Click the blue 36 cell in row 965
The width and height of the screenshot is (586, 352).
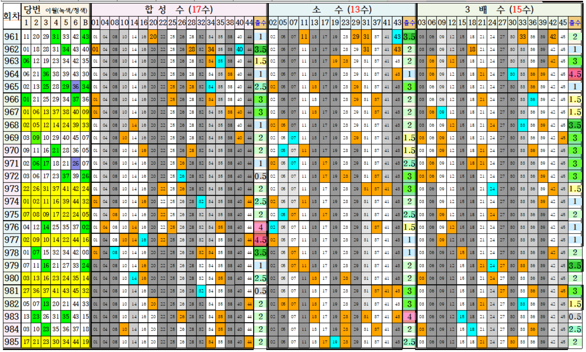tap(75, 87)
